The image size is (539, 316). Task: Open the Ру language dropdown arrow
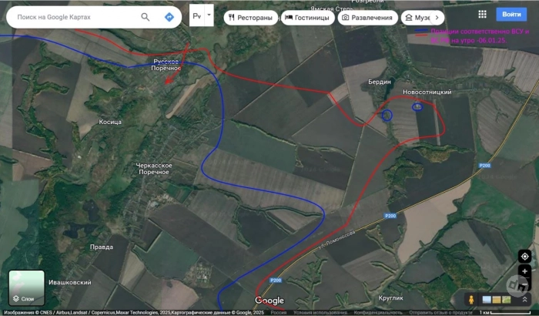[209, 15]
